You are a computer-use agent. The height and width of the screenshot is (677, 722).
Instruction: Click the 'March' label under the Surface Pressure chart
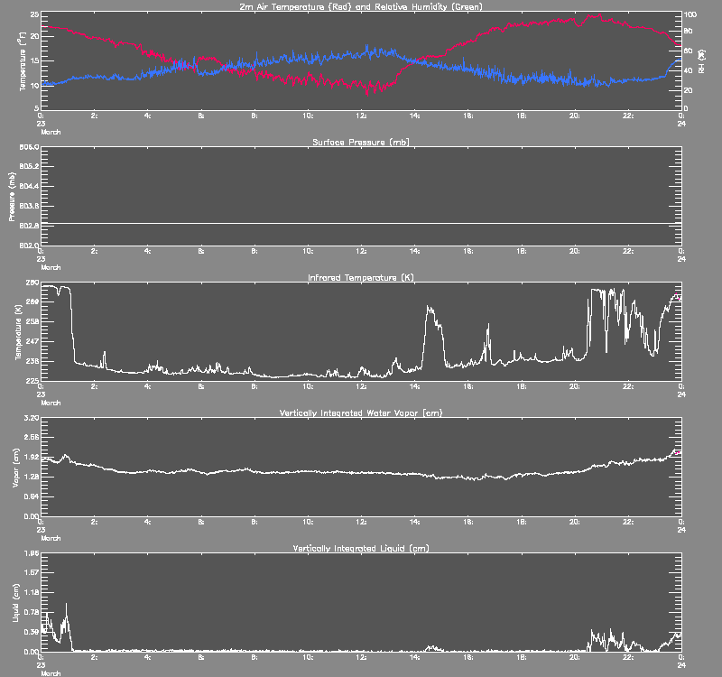click(51, 267)
